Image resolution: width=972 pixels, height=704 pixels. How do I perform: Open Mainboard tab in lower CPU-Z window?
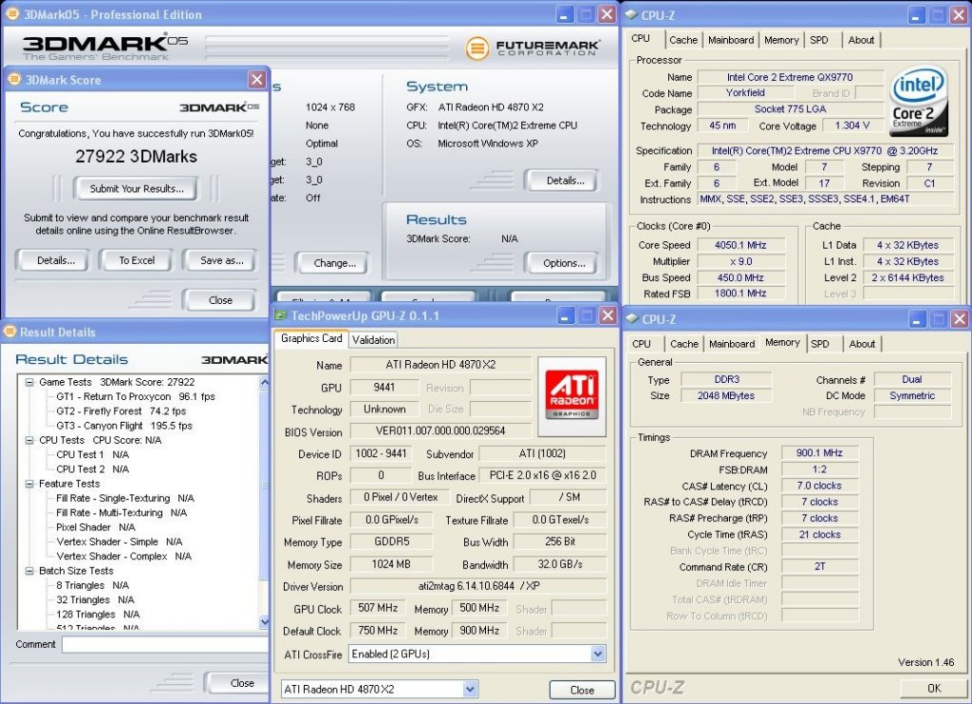tap(732, 344)
